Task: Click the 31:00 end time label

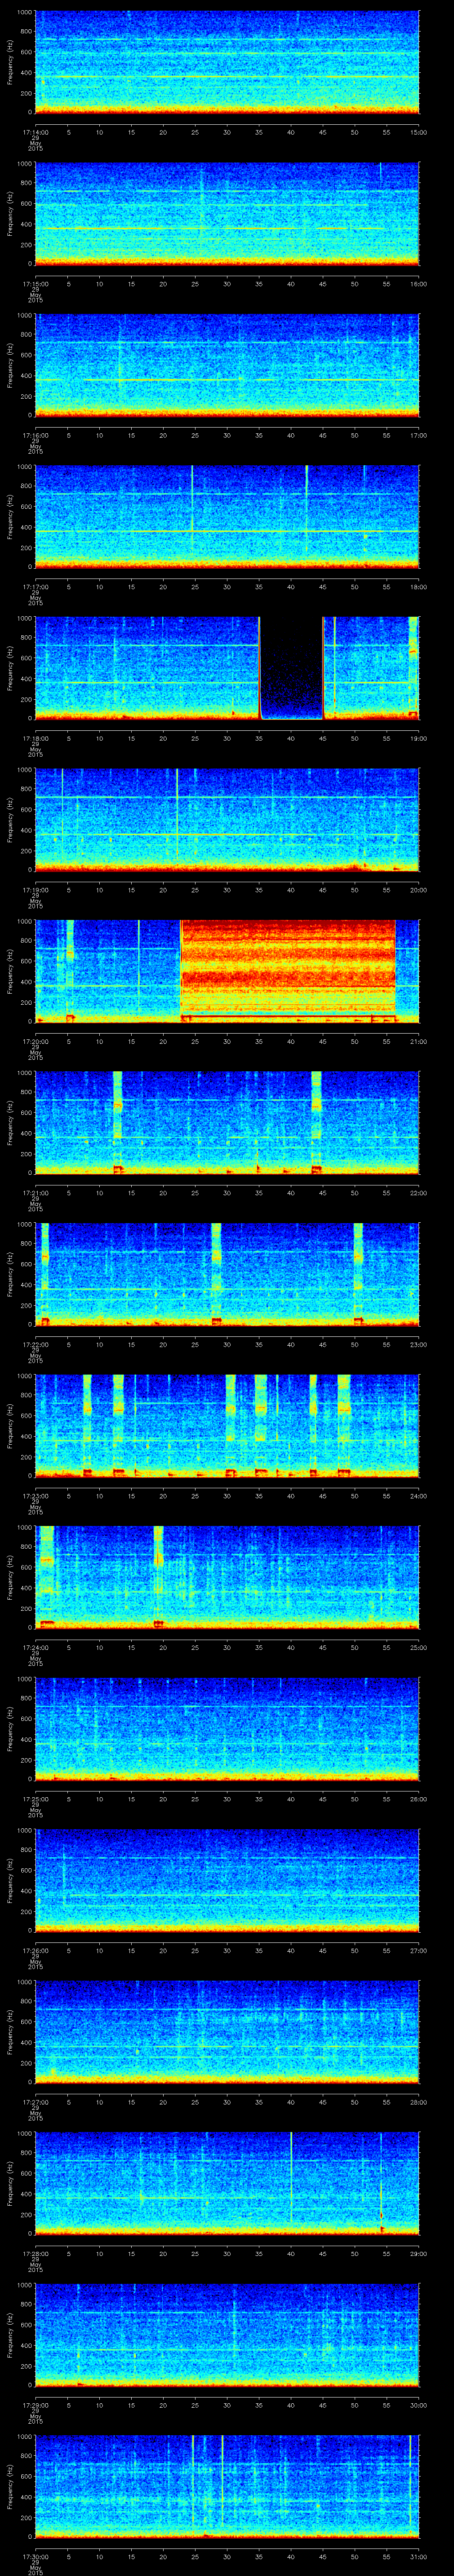Action: point(418,2556)
